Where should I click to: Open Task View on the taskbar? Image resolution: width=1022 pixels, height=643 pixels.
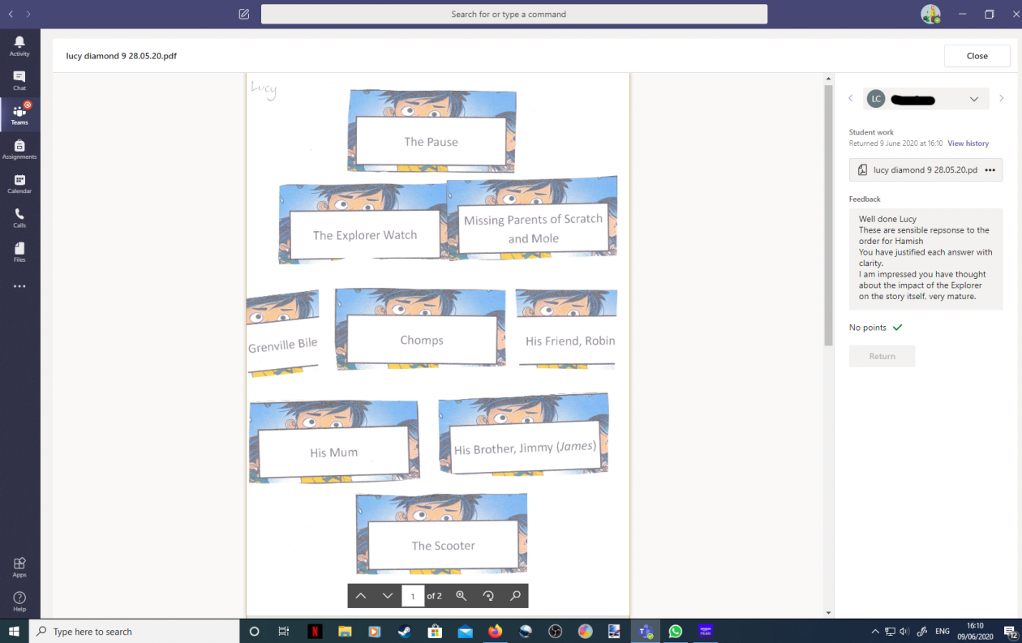coord(283,631)
